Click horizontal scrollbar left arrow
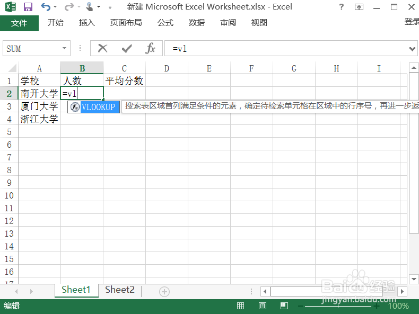Image resolution: width=419 pixels, height=314 pixels. pos(265,292)
